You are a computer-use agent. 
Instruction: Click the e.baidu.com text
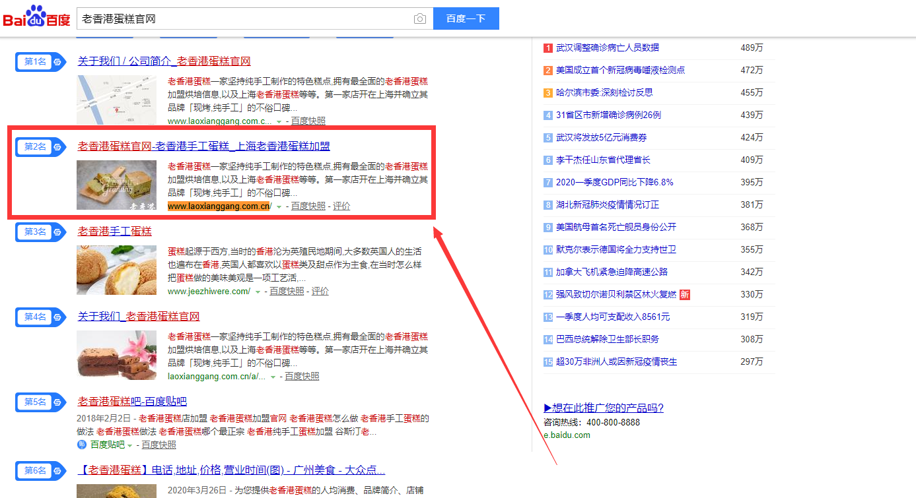(x=567, y=435)
